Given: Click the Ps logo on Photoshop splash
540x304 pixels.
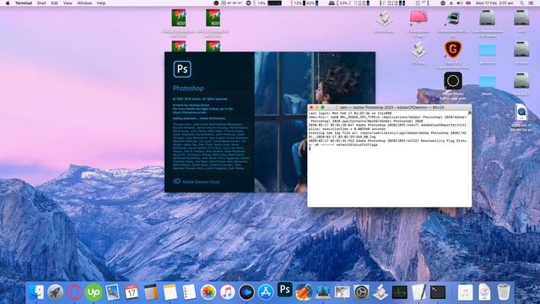Looking at the screenshot, I should pos(182,69).
